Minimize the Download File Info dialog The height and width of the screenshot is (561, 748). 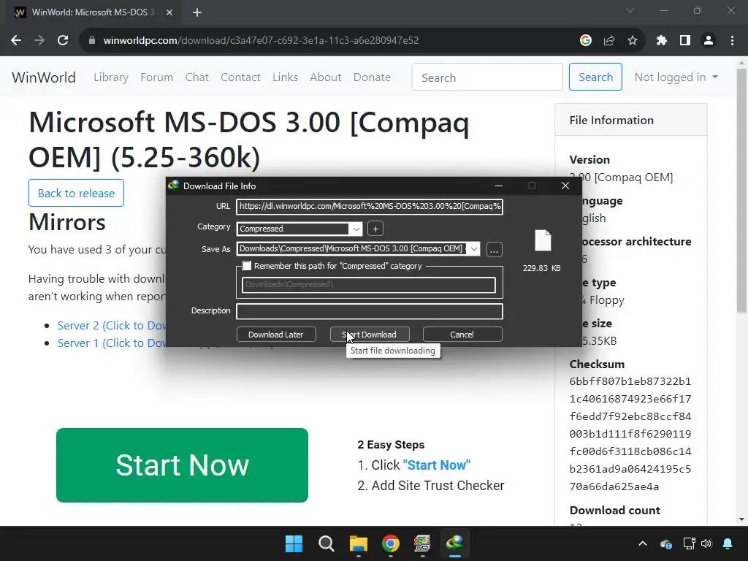[x=499, y=186]
